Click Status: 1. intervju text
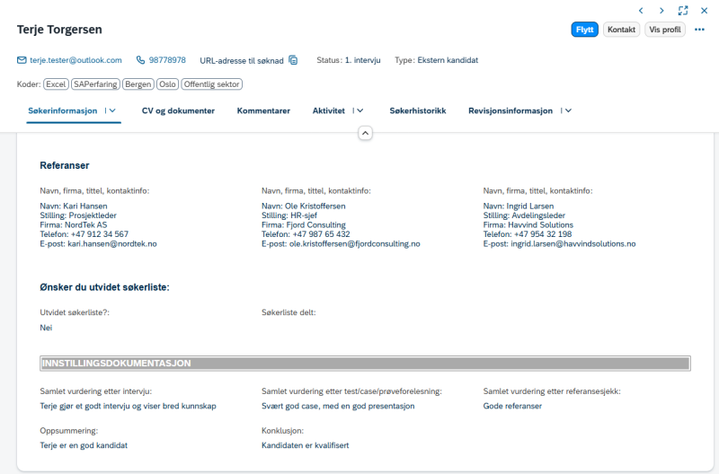This screenshot has width=719, height=474. 349,60
